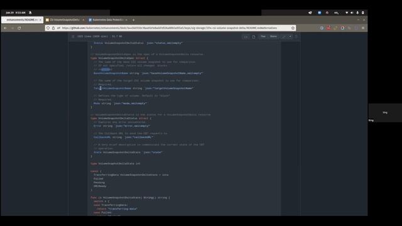Image resolution: width=402 pixels, height=226 pixels.
Task: Close the CSI VolumeSnapshotDelta tab
Action: click(84, 19)
